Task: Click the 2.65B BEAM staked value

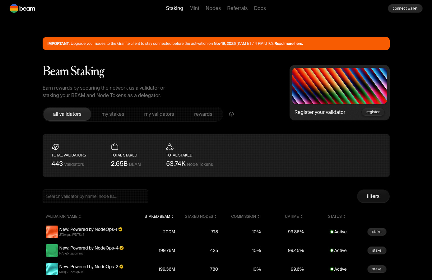Action: click(x=126, y=164)
